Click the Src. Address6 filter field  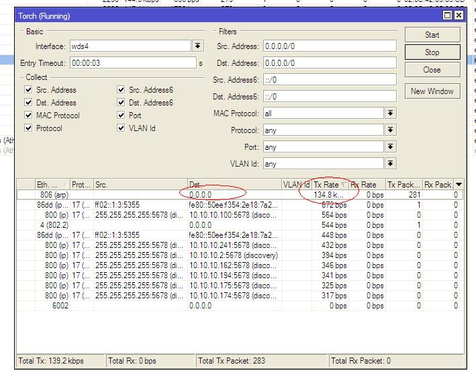point(330,80)
